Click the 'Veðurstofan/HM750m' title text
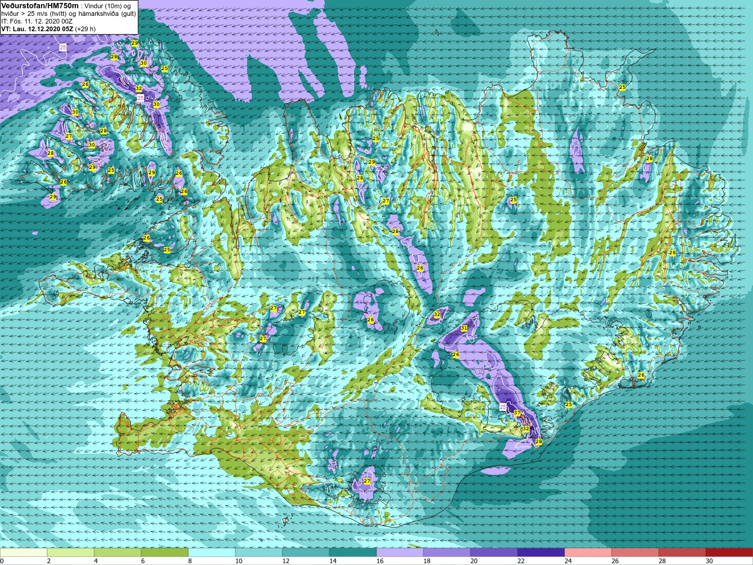This screenshot has height=565, width=753. coord(40,5)
